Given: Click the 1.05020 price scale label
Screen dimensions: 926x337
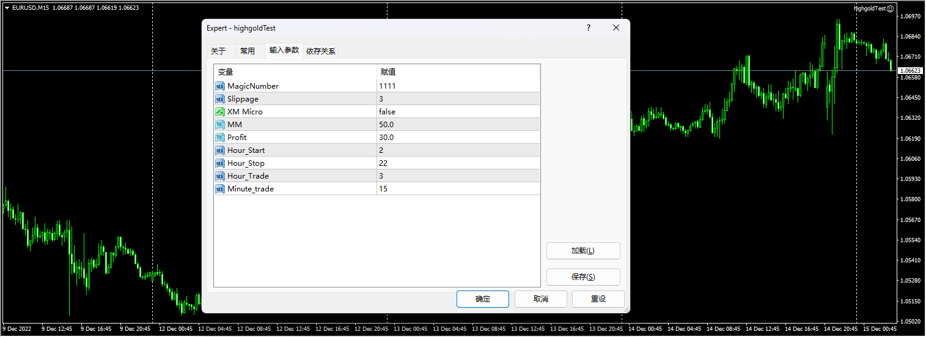Looking at the screenshot, I should coord(910,321).
